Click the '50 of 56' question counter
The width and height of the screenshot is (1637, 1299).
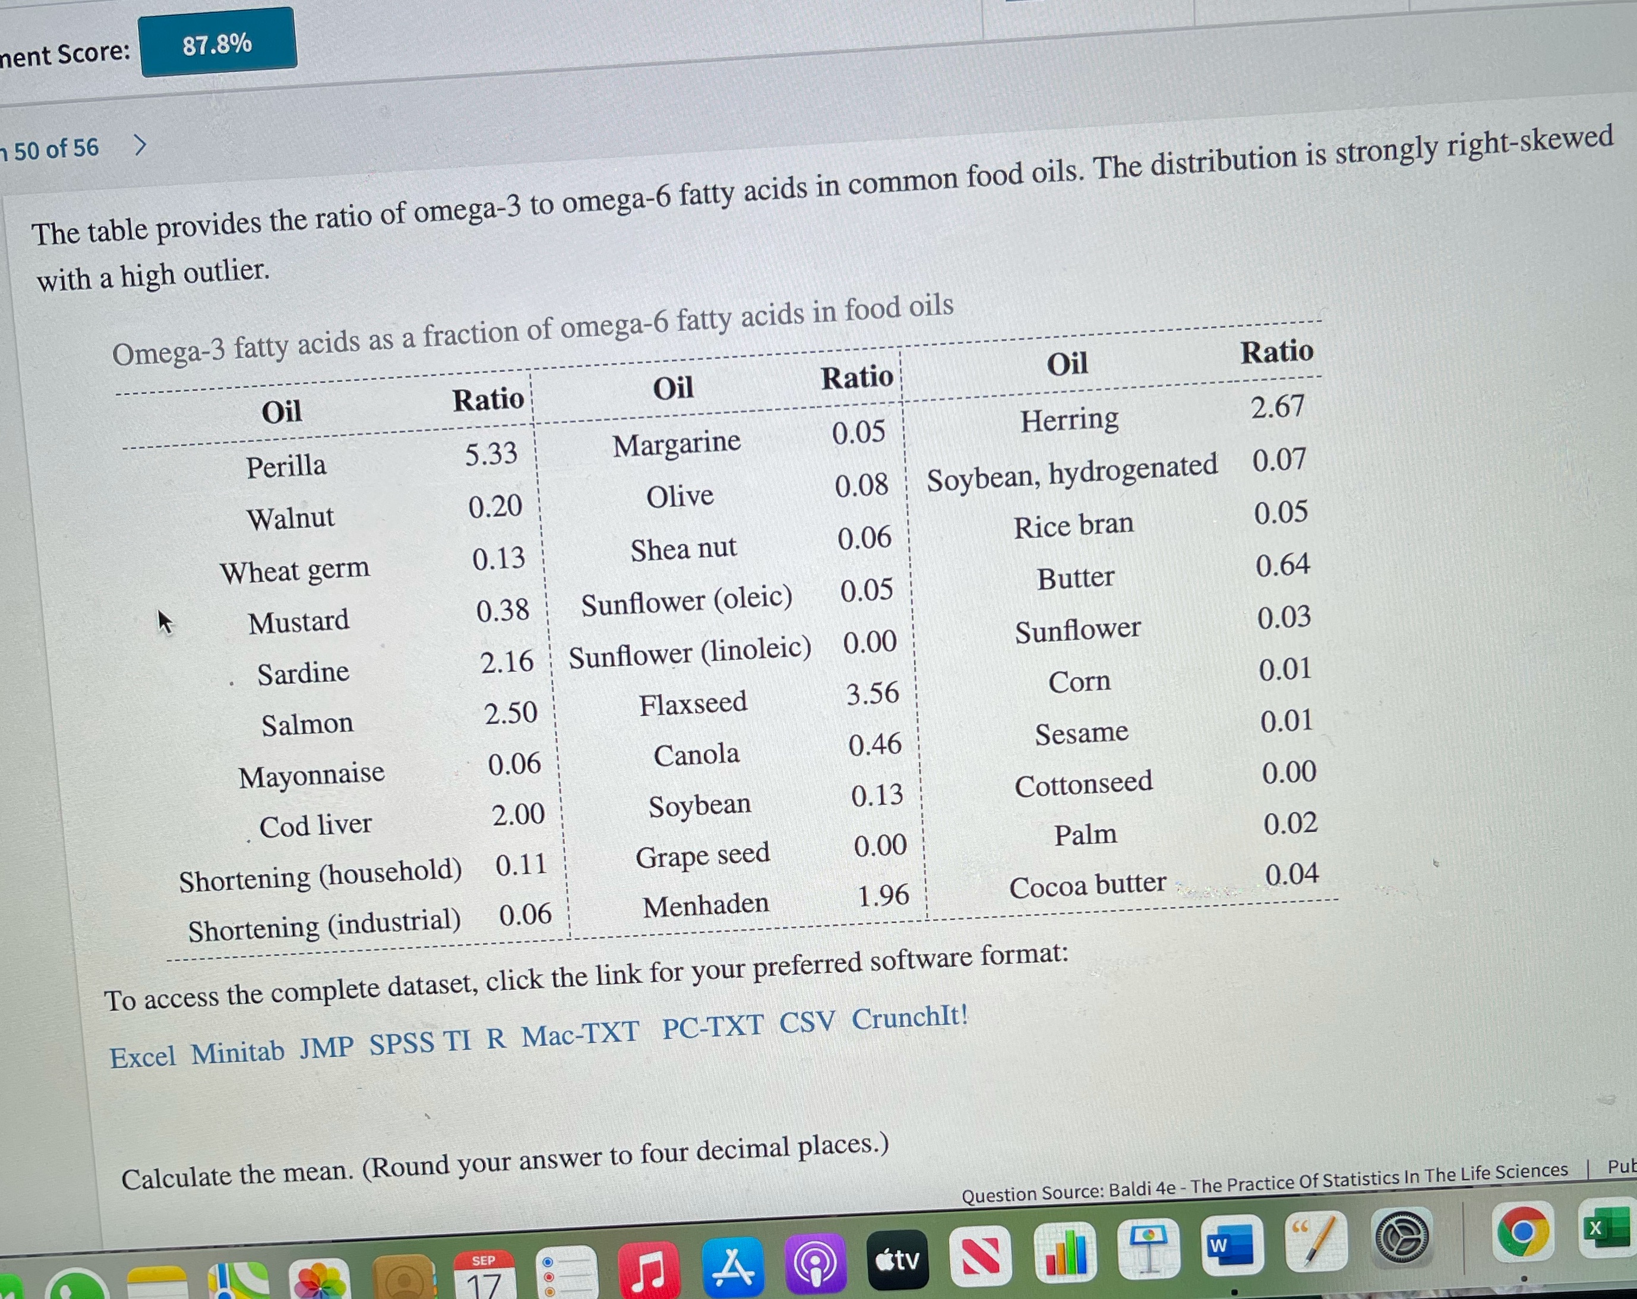(56, 148)
